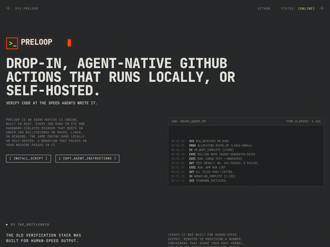Click the main headline about GitHub Actions
Image resolution: width=330 pixels, height=247 pixels.
pos(121,77)
